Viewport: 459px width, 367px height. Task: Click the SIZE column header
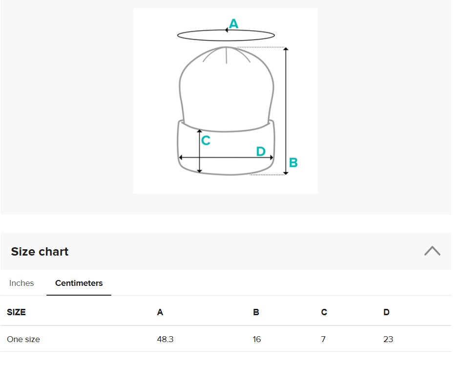coord(17,312)
